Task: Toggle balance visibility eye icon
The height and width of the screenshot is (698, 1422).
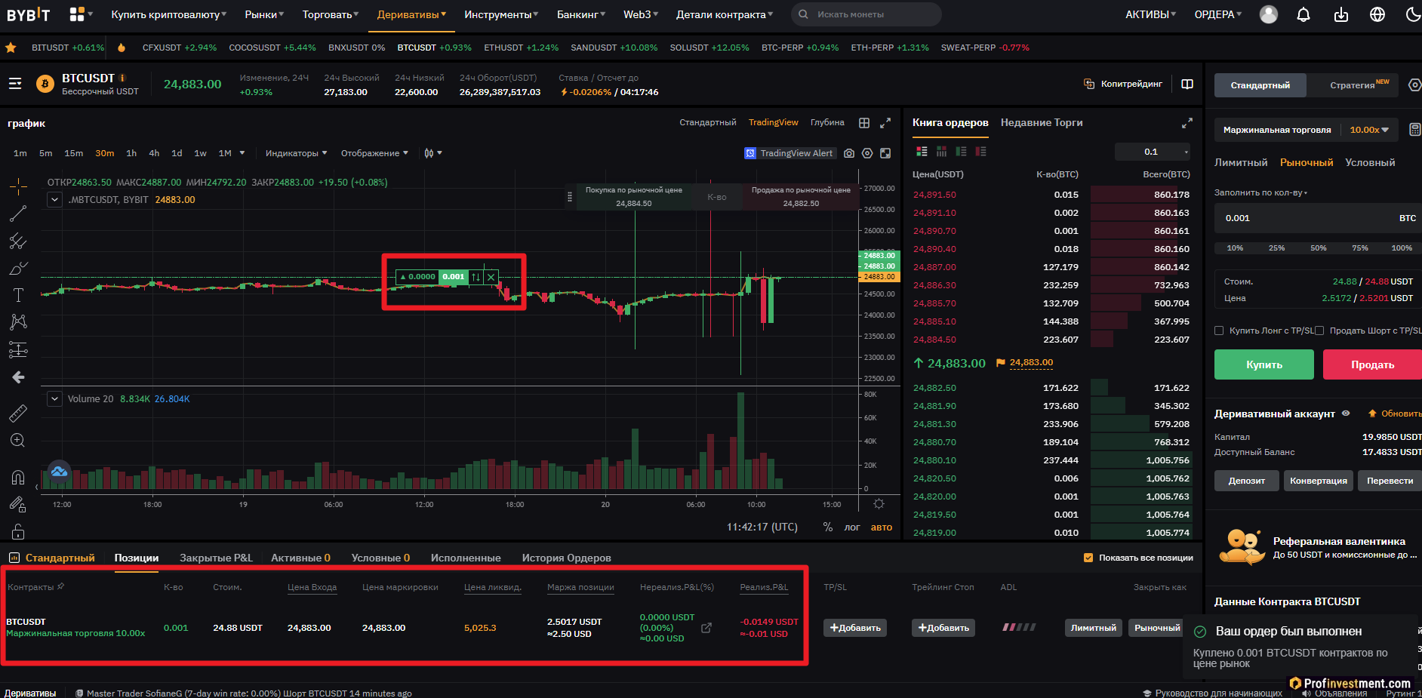Action: [1346, 414]
